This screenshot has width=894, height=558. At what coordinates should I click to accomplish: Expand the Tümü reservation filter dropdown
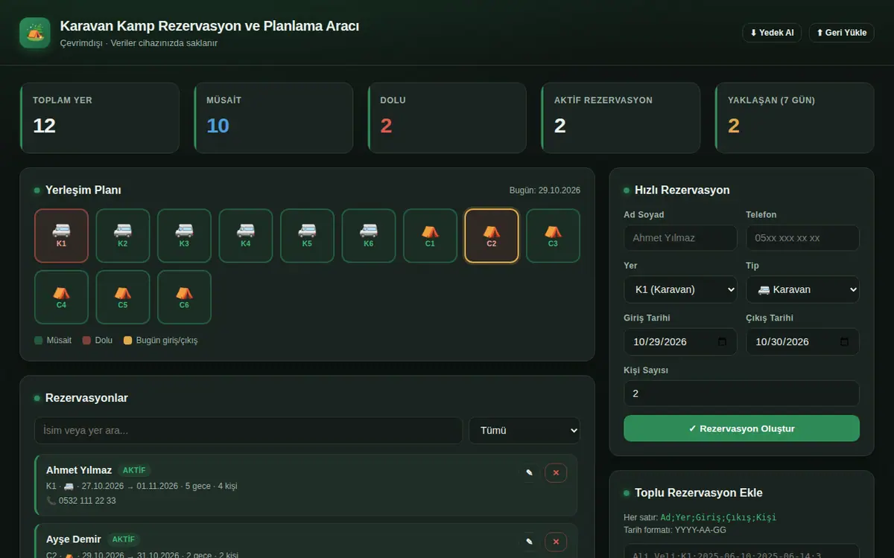click(x=524, y=431)
